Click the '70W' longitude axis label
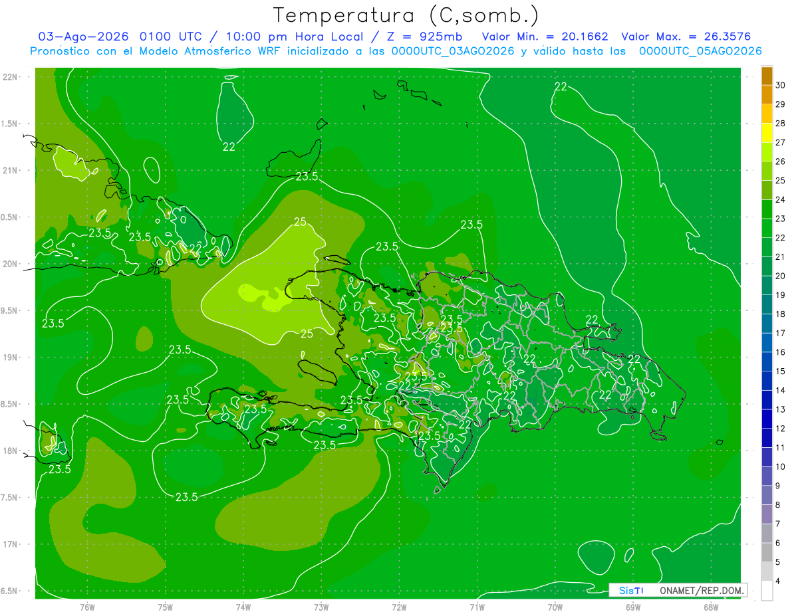 point(555,607)
